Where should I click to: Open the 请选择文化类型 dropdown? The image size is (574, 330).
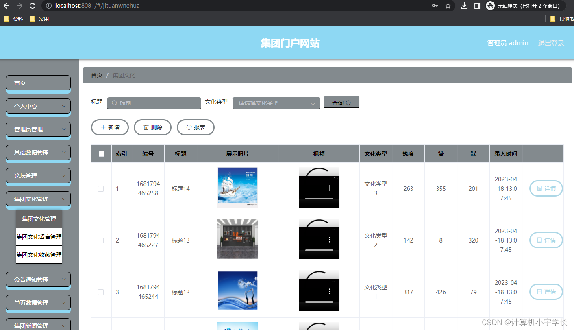276,103
